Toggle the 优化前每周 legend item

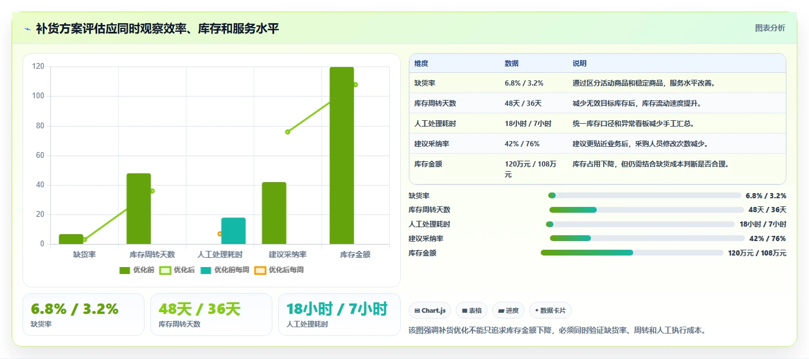(x=225, y=270)
